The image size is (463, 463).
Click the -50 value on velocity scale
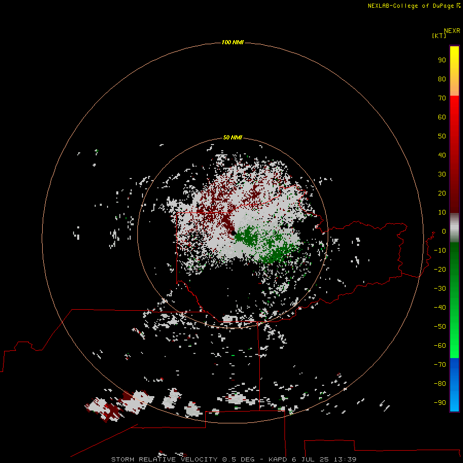click(440, 326)
